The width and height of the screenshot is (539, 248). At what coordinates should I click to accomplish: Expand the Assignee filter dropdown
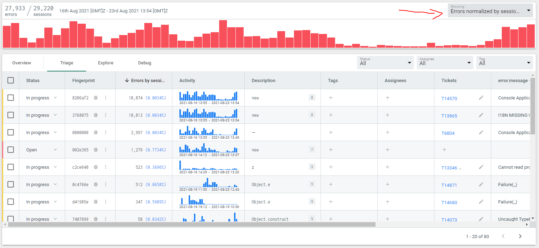point(445,63)
